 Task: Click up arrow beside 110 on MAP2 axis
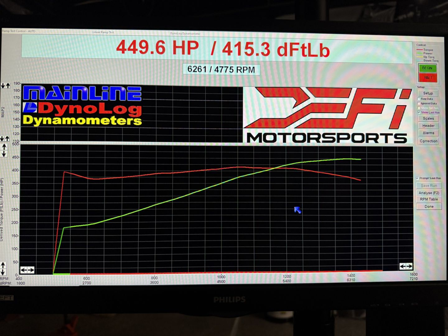click(7, 138)
